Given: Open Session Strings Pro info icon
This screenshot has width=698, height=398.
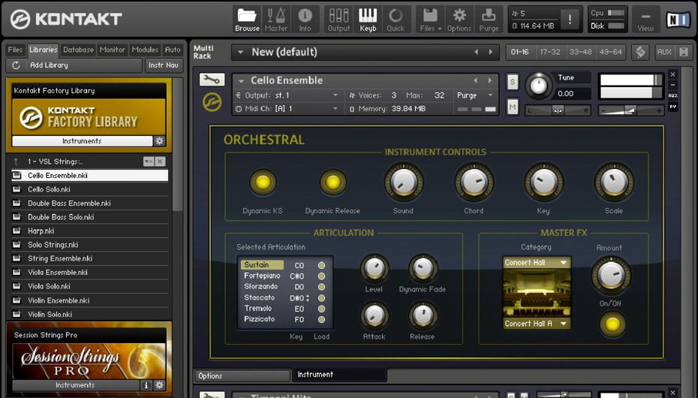Looking at the screenshot, I should (x=146, y=385).
